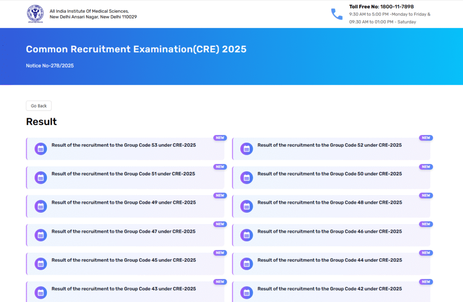Click calendar icon for Group Code 44 result

[246, 264]
